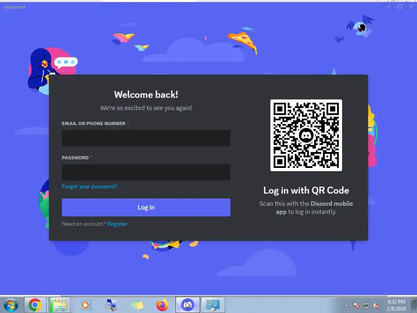The height and width of the screenshot is (313, 417).
Task: Open the Control Panel taskbar icon
Action: pyautogui.click(x=213, y=305)
